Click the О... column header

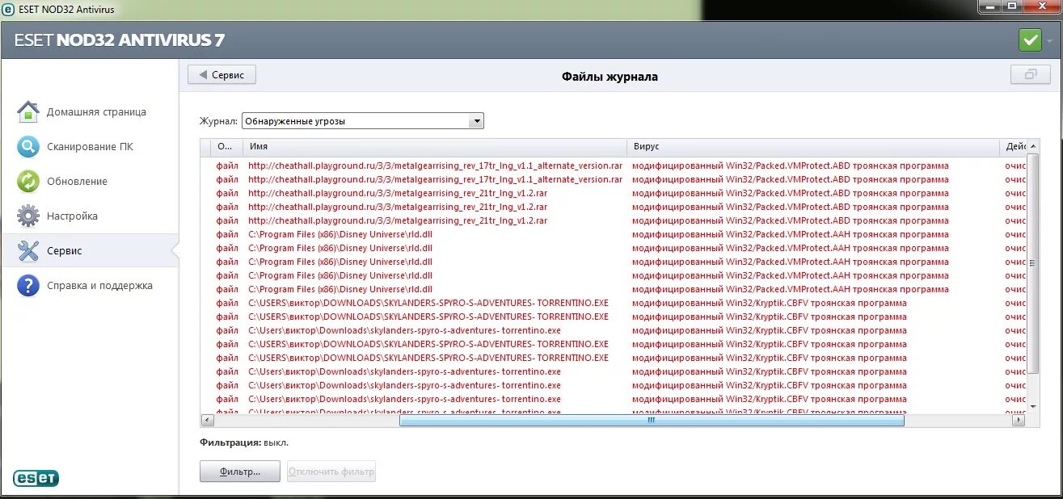[x=227, y=147]
